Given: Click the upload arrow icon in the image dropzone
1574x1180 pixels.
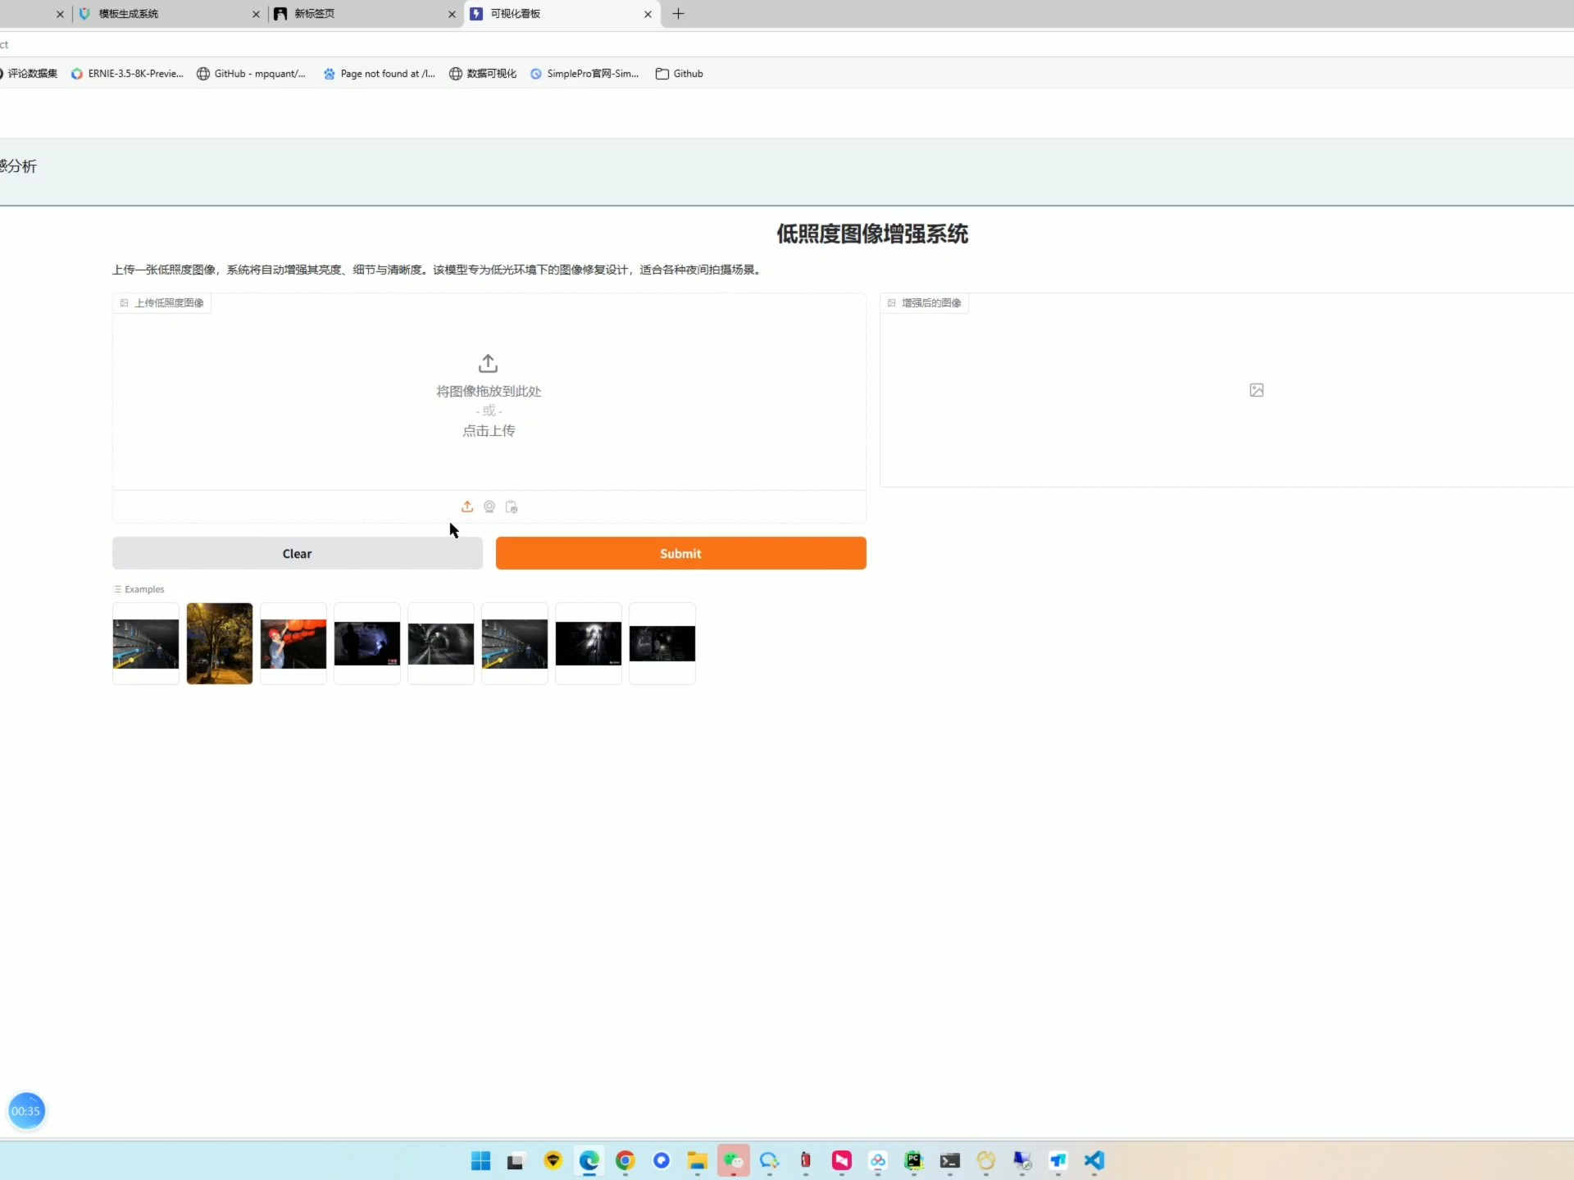Looking at the screenshot, I should 489,363.
